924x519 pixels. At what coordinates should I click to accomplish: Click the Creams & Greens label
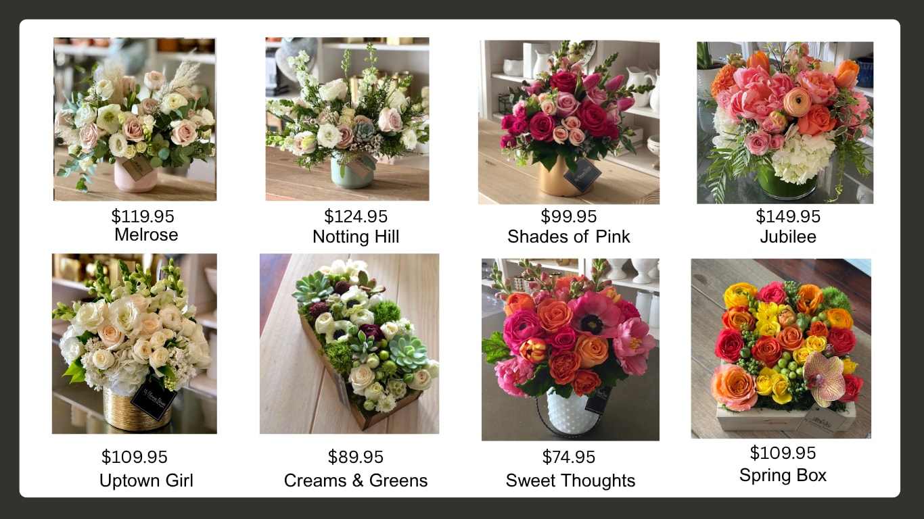click(356, 480)
